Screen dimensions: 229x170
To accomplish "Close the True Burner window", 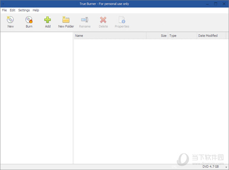I will point(224,4).
